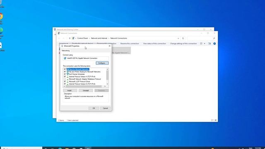This screenshot has height=149, width=265.
Task: Click the Uninstall button
Action: [x=86, y=91]
